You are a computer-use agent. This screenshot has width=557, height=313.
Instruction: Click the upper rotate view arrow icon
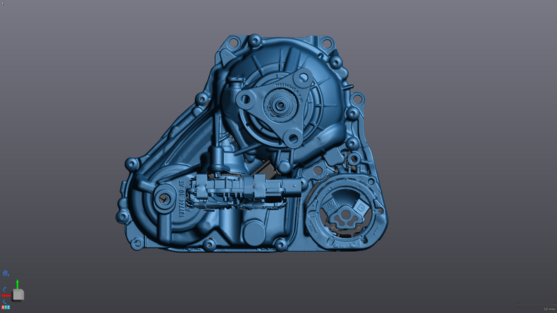(6, 289)
